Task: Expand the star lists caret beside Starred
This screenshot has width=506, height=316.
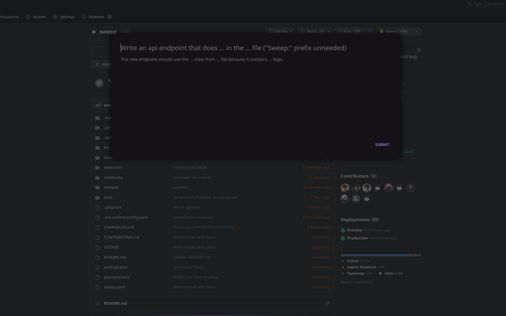Action: pos(416,31)
